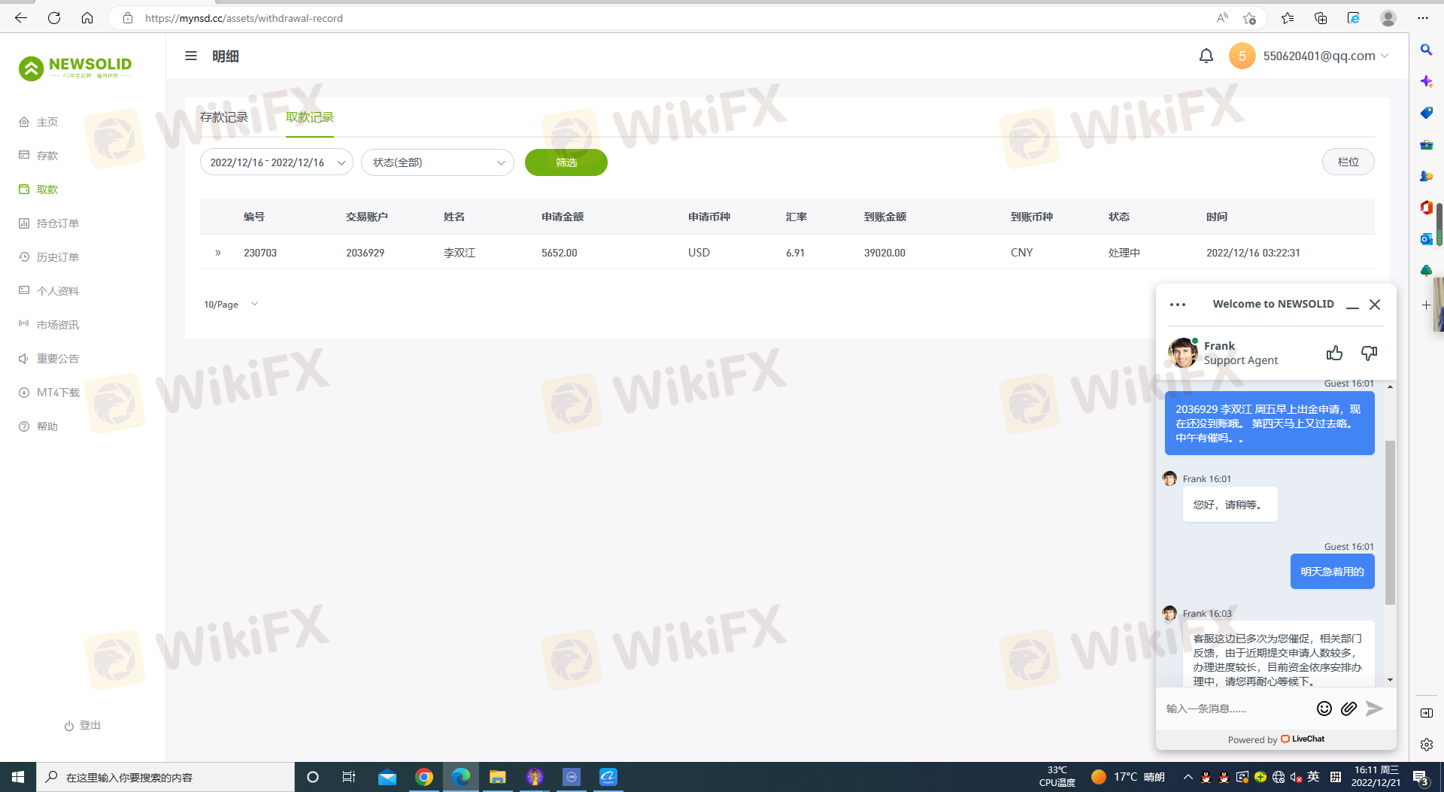Open 市场资讯 in sidebar
This screenshot has height=792, width=1444.
58,325
